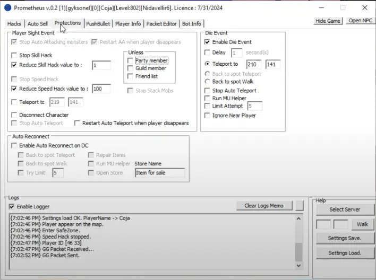Check the Disconnect Character option
This screenshot has width=376, height=280.
tap(14, 115)
